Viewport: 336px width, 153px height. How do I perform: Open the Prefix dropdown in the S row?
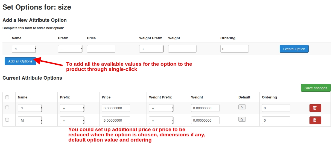click(x=72, y=108)
